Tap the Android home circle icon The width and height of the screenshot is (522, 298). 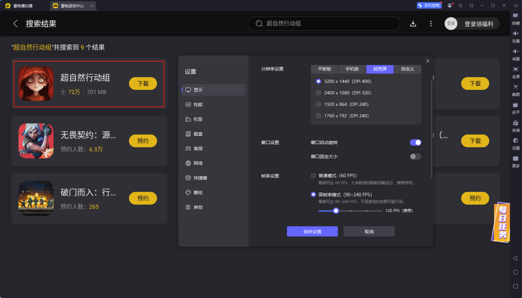pyautogui.click(x=515, y=272)
